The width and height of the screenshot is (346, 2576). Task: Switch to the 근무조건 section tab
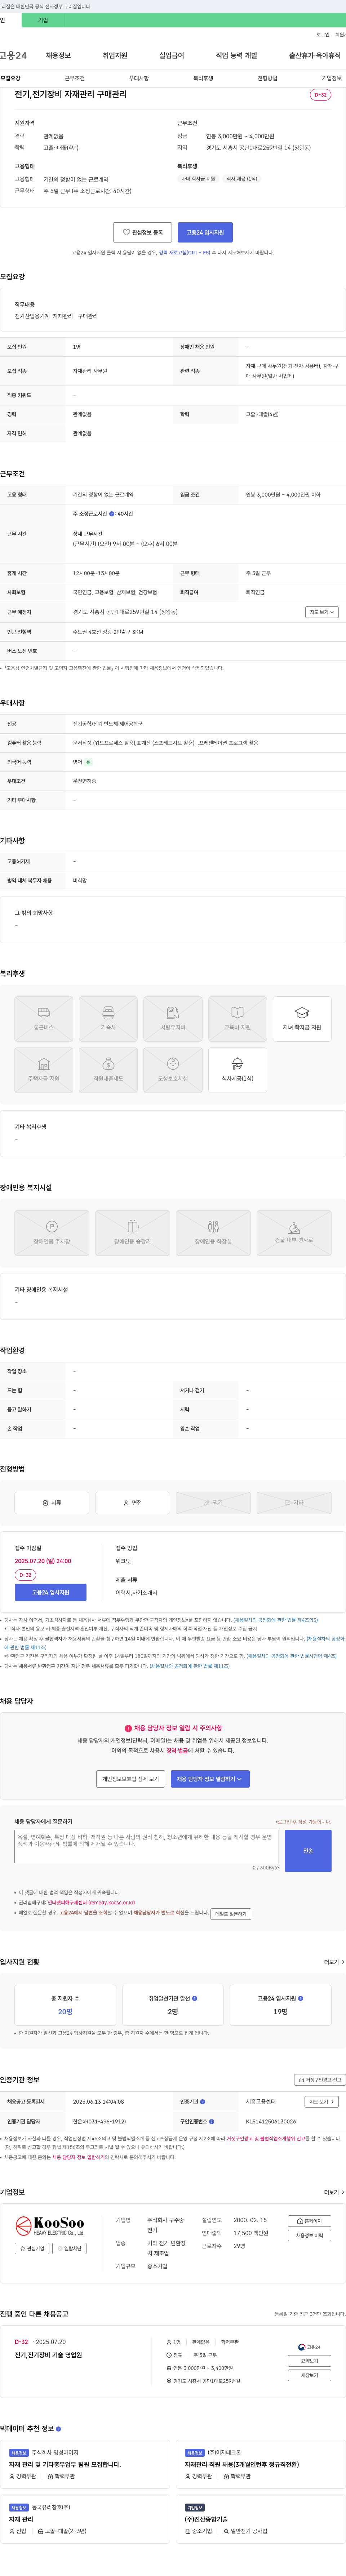75,78
